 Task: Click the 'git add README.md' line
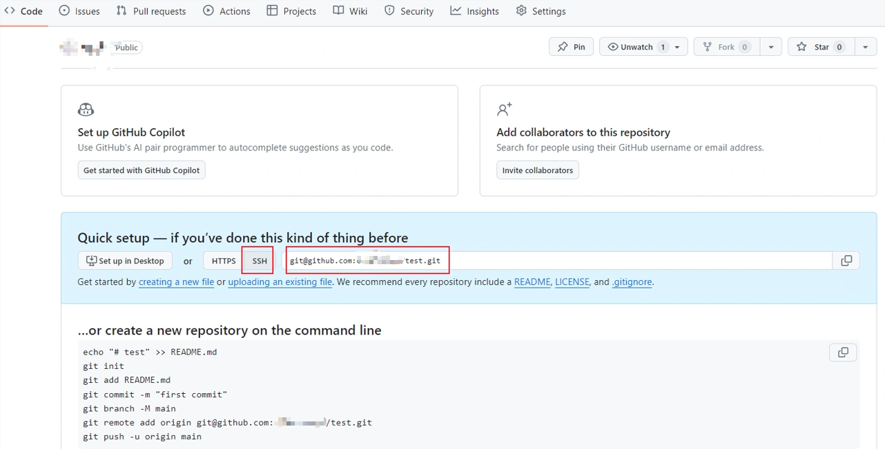(x=127, y=380)
